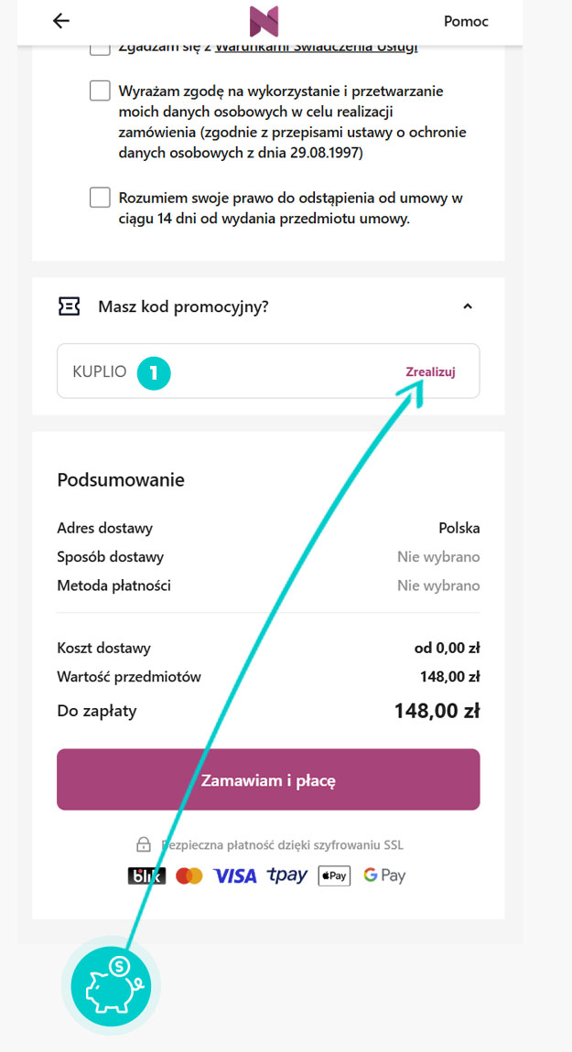This screenshot has width=572, height=1052.
Task: Click the BLIK payment logo
Action: click(x=146, y=875)
